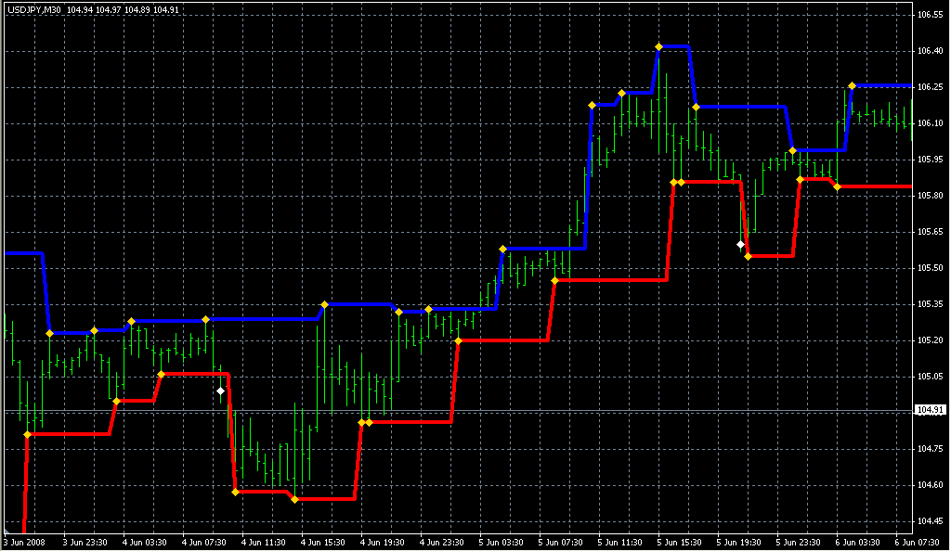Select the white diamond marker near 5 Jun 19:30
This screenshot has height=551, width=951.
[740, 245]
